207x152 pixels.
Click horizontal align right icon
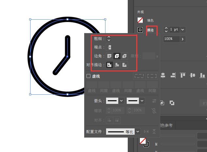(x=173, y=75)
